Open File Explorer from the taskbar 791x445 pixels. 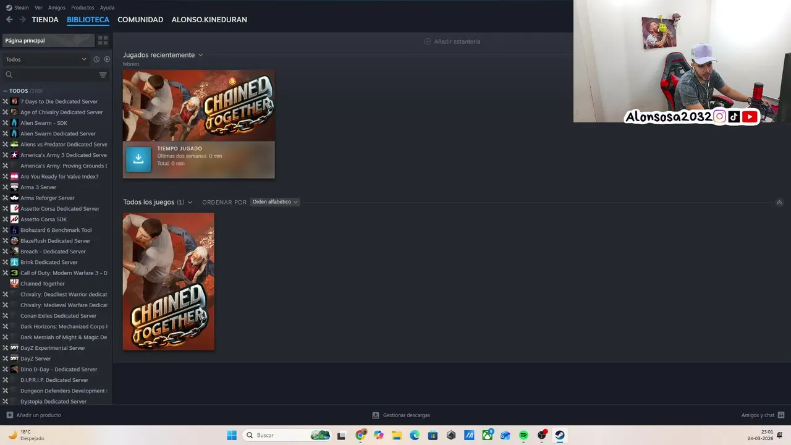tap(397, 435)
